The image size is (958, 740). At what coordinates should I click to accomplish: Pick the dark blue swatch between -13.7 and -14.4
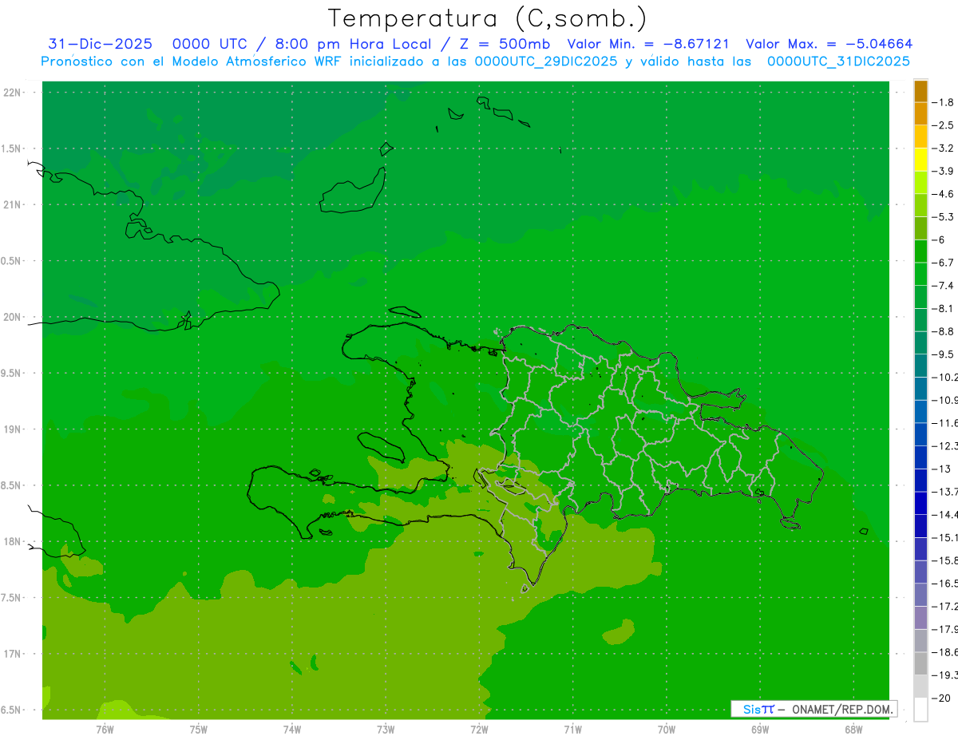pos(920,504)
